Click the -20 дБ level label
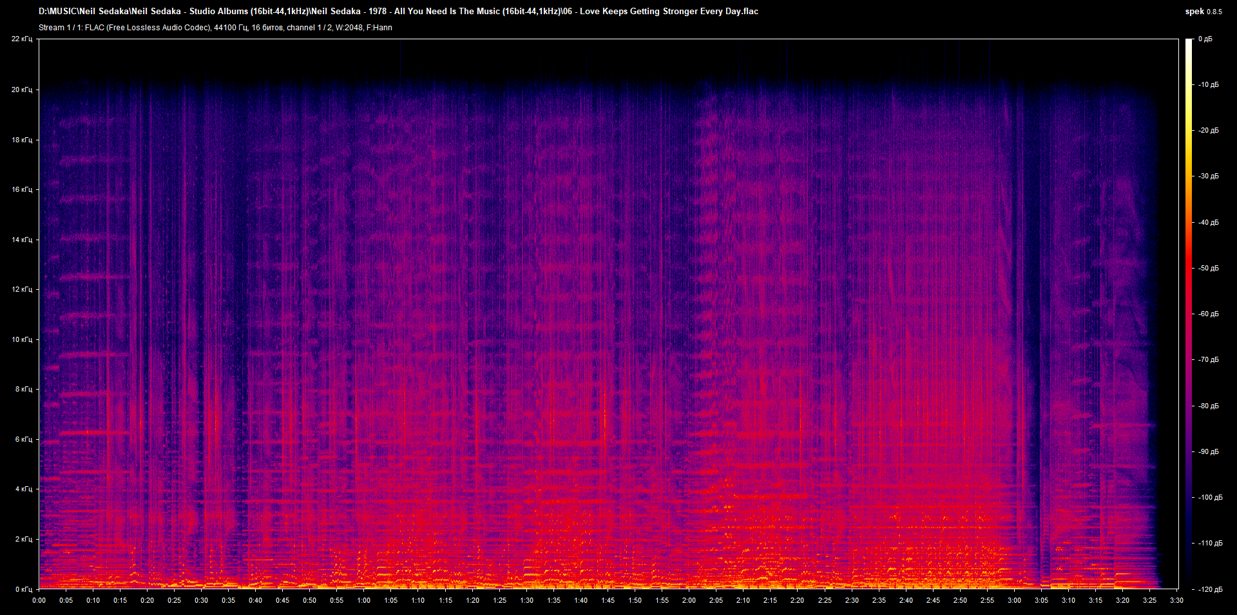Viewport: 1237px width, 615px height. click(1208, 131)
